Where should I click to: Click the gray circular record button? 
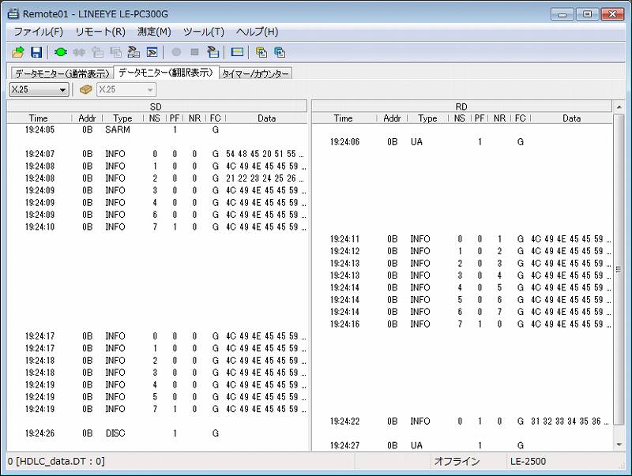pos(176,52)
